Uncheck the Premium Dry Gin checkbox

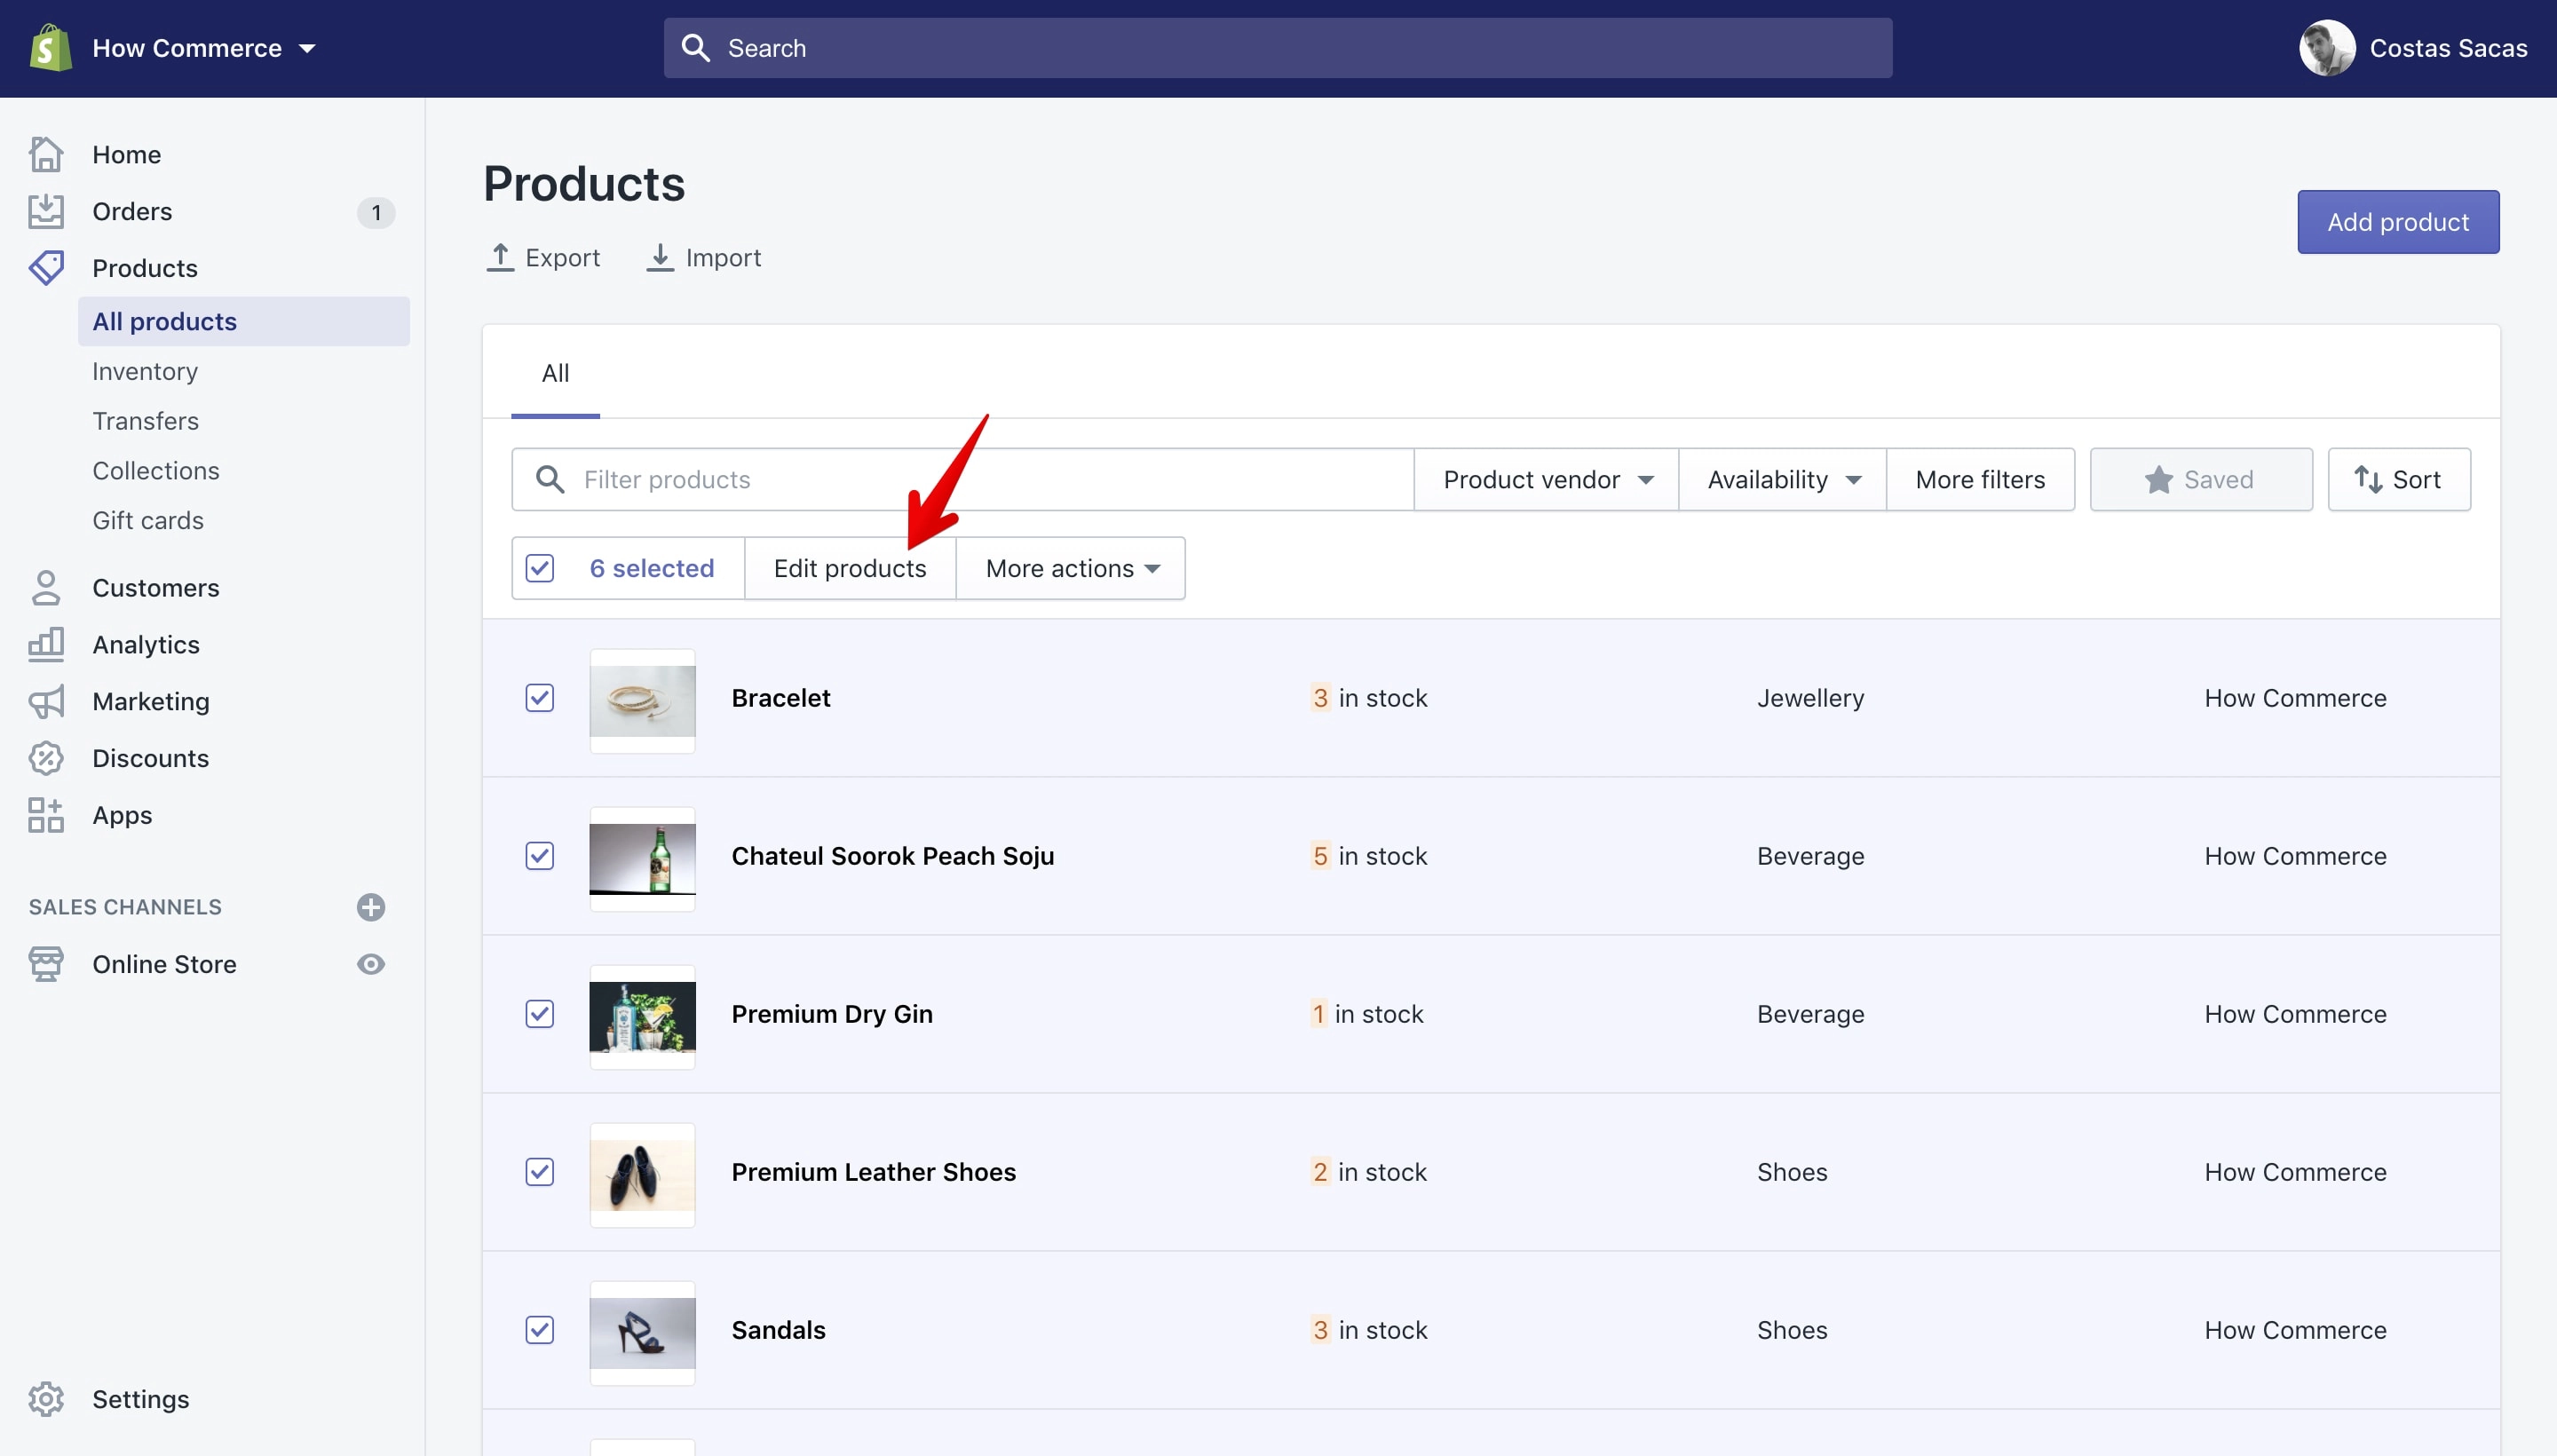tap(540, 1014)
